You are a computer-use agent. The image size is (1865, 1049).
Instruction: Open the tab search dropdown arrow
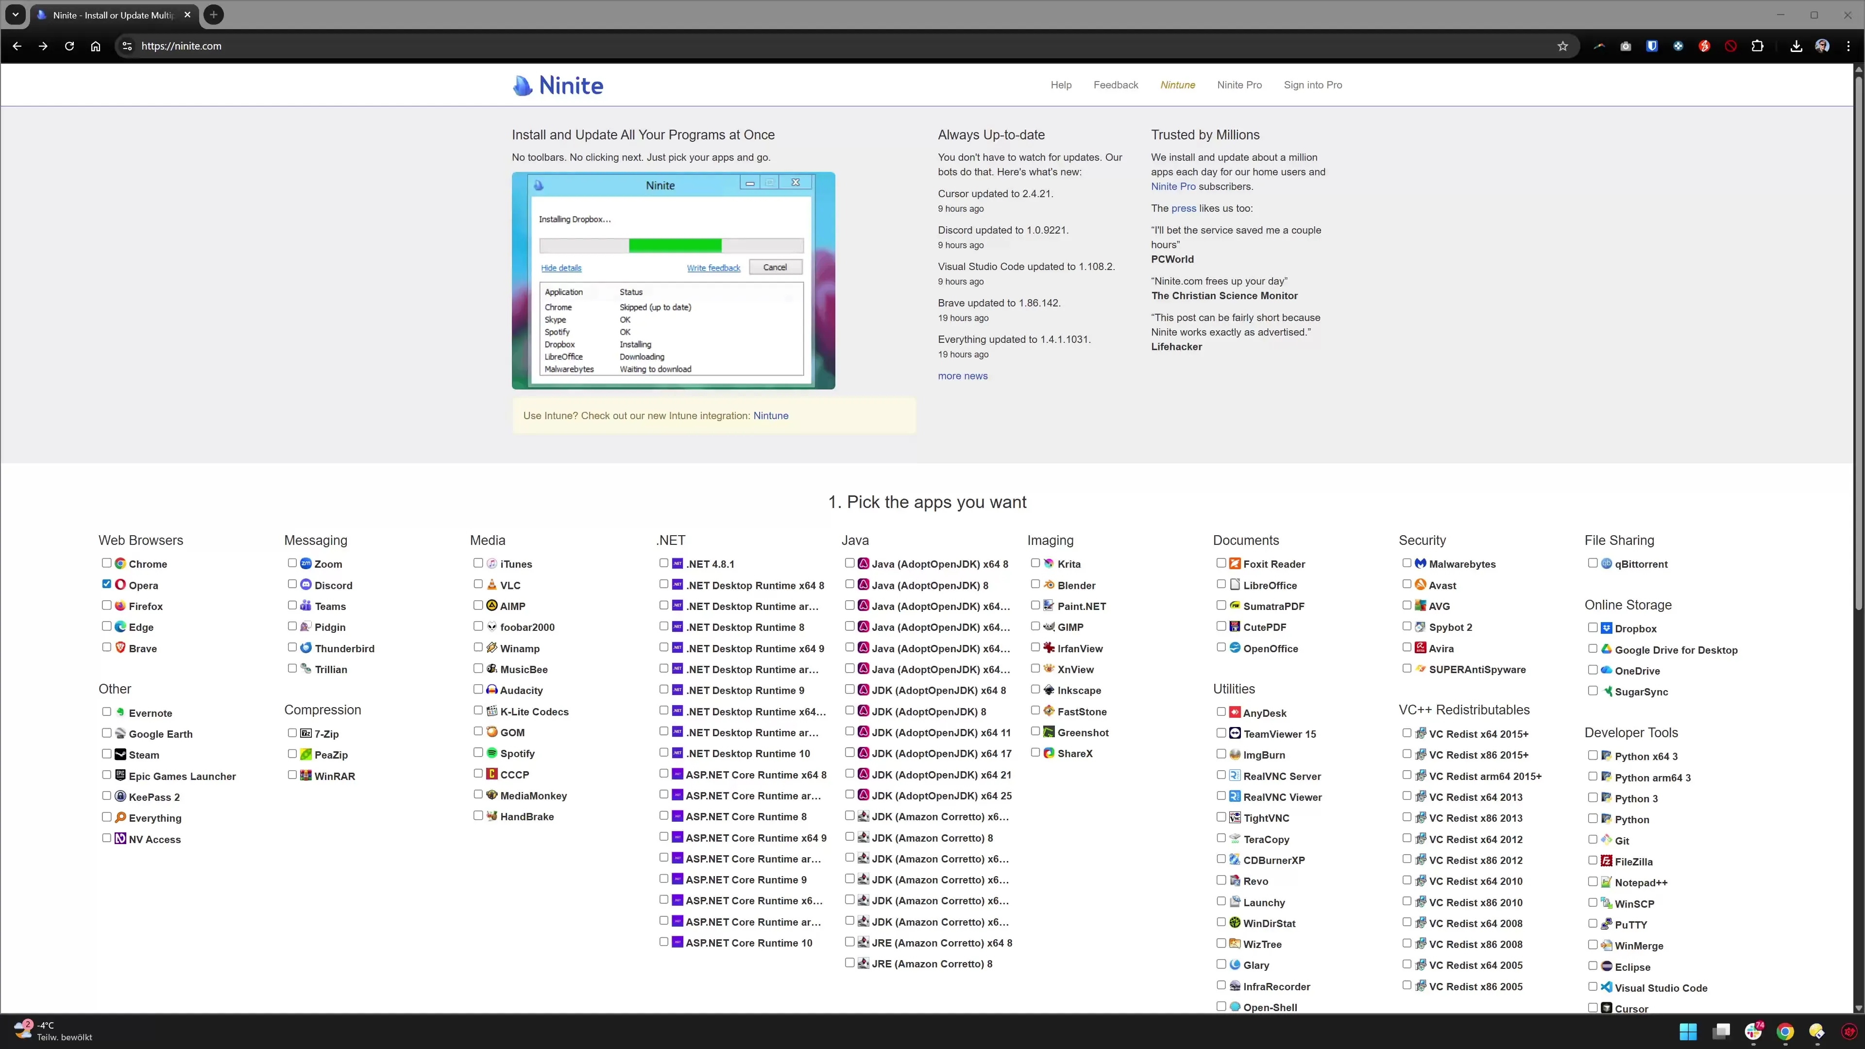coord(15,15)
